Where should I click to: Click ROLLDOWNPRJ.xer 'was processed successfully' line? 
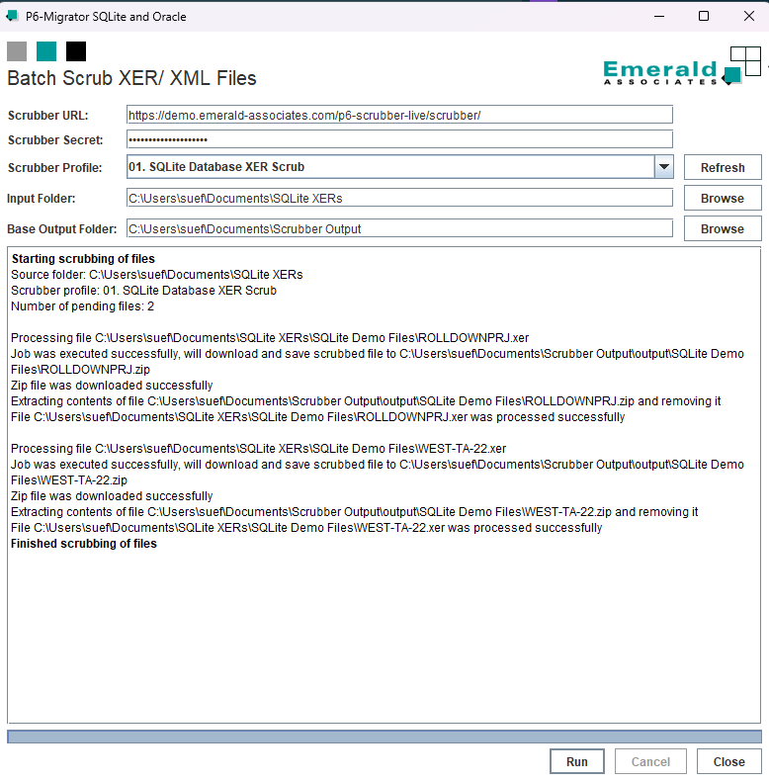tap(317, 417)
